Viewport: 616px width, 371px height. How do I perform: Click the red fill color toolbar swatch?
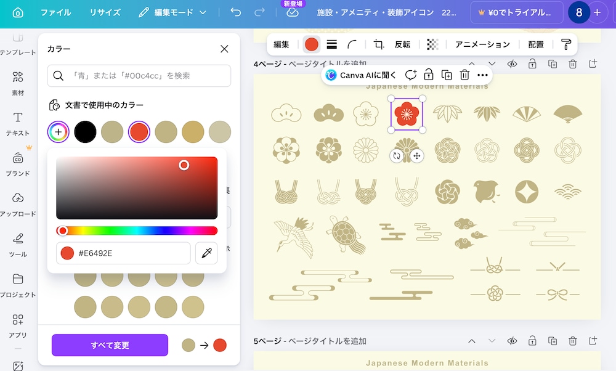[312, 44]
